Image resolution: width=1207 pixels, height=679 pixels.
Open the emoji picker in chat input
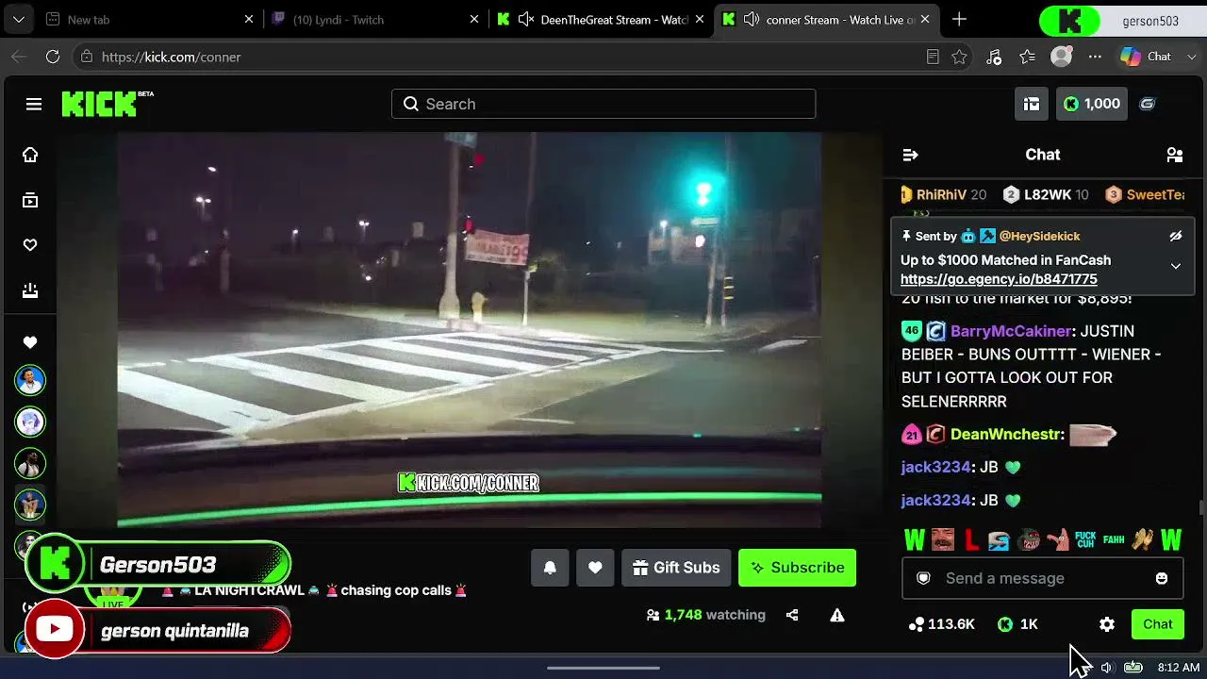(1162, 578)
